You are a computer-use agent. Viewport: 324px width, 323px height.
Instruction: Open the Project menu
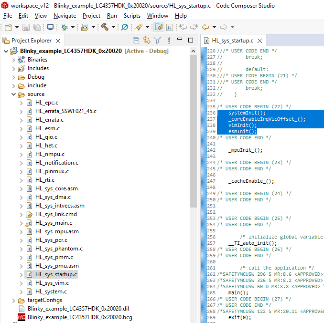[91, 16]
